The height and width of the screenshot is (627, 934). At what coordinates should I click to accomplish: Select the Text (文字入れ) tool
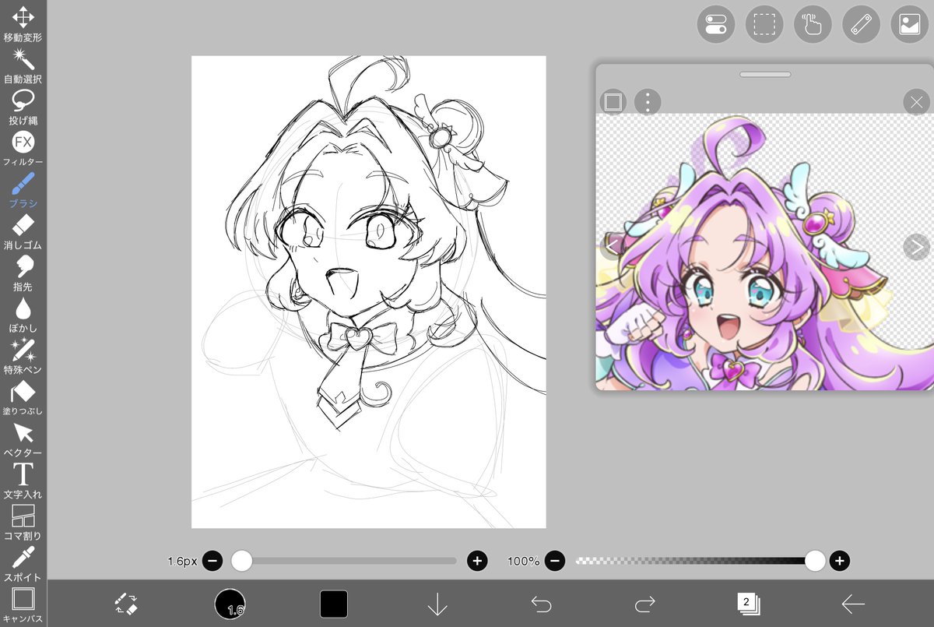click(23, 481)
